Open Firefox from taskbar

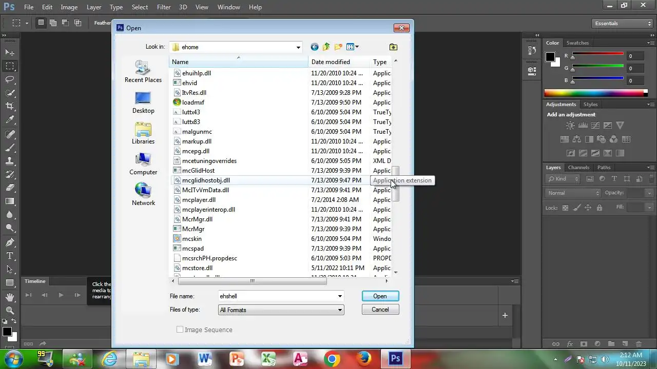click(364, 359)
